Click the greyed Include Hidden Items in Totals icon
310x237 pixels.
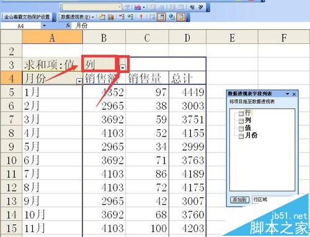(153, 17)
